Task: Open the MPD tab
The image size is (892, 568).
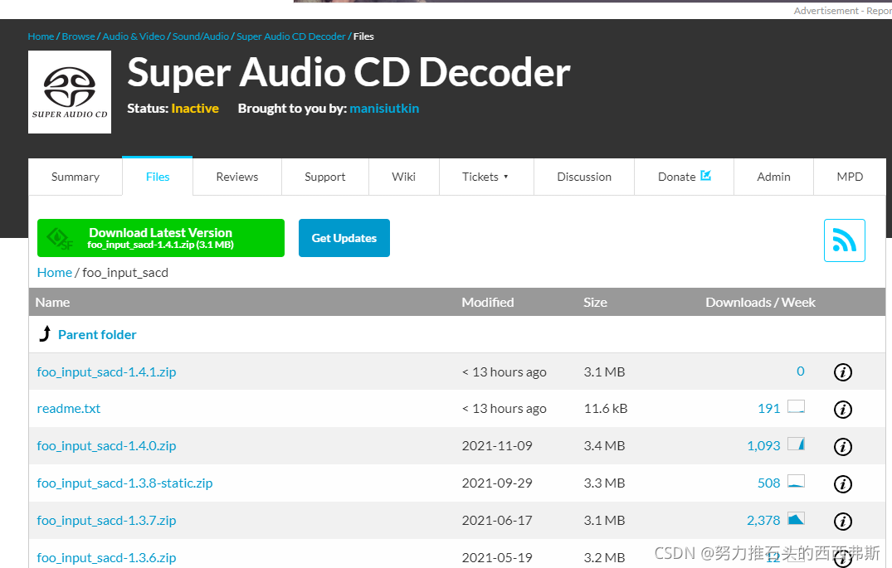Action: [850, 177]
